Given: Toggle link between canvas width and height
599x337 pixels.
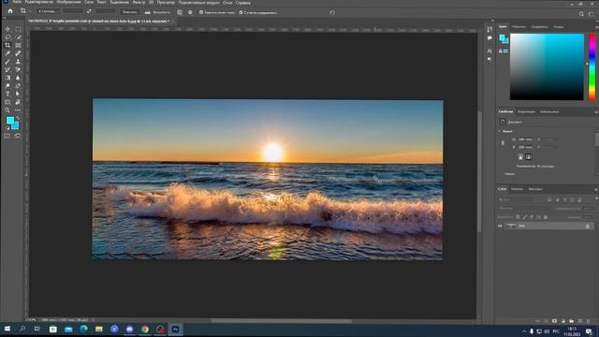Looking at the screenshot, I should pos(503,143).
